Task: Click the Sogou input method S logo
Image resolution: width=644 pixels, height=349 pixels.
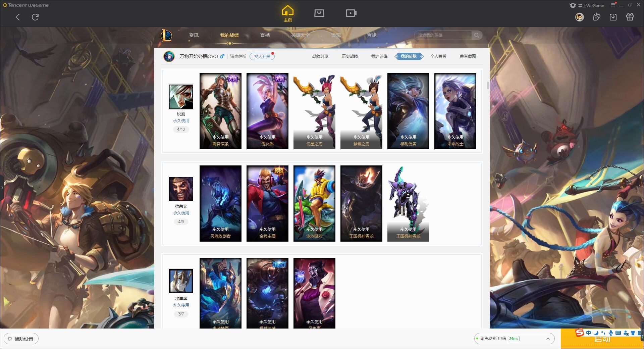Action: 580,333
